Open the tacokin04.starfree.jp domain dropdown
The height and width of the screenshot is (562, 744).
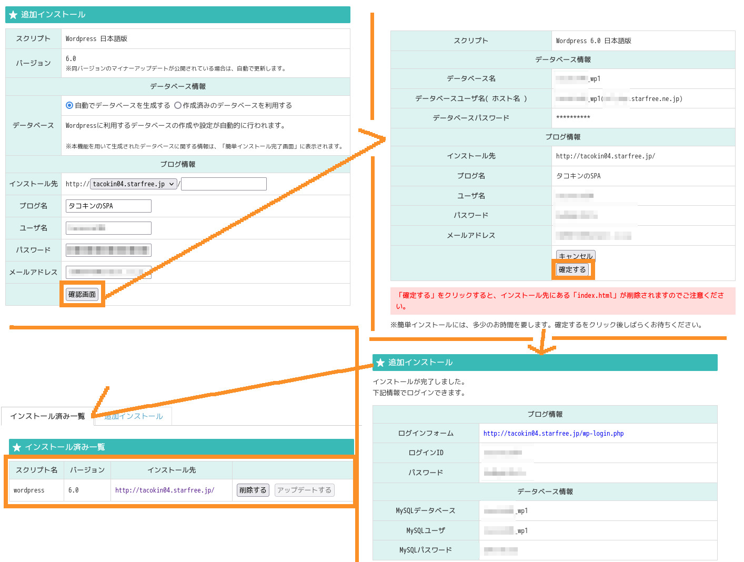click(134, 184)
